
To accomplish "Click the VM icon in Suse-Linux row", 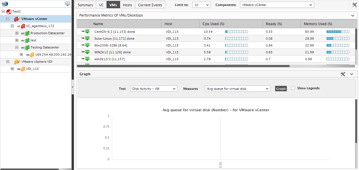I will pyautogui.click(x=88, y=38).
